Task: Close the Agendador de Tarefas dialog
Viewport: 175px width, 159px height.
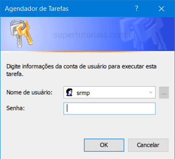Action: [x=162, y=9]
